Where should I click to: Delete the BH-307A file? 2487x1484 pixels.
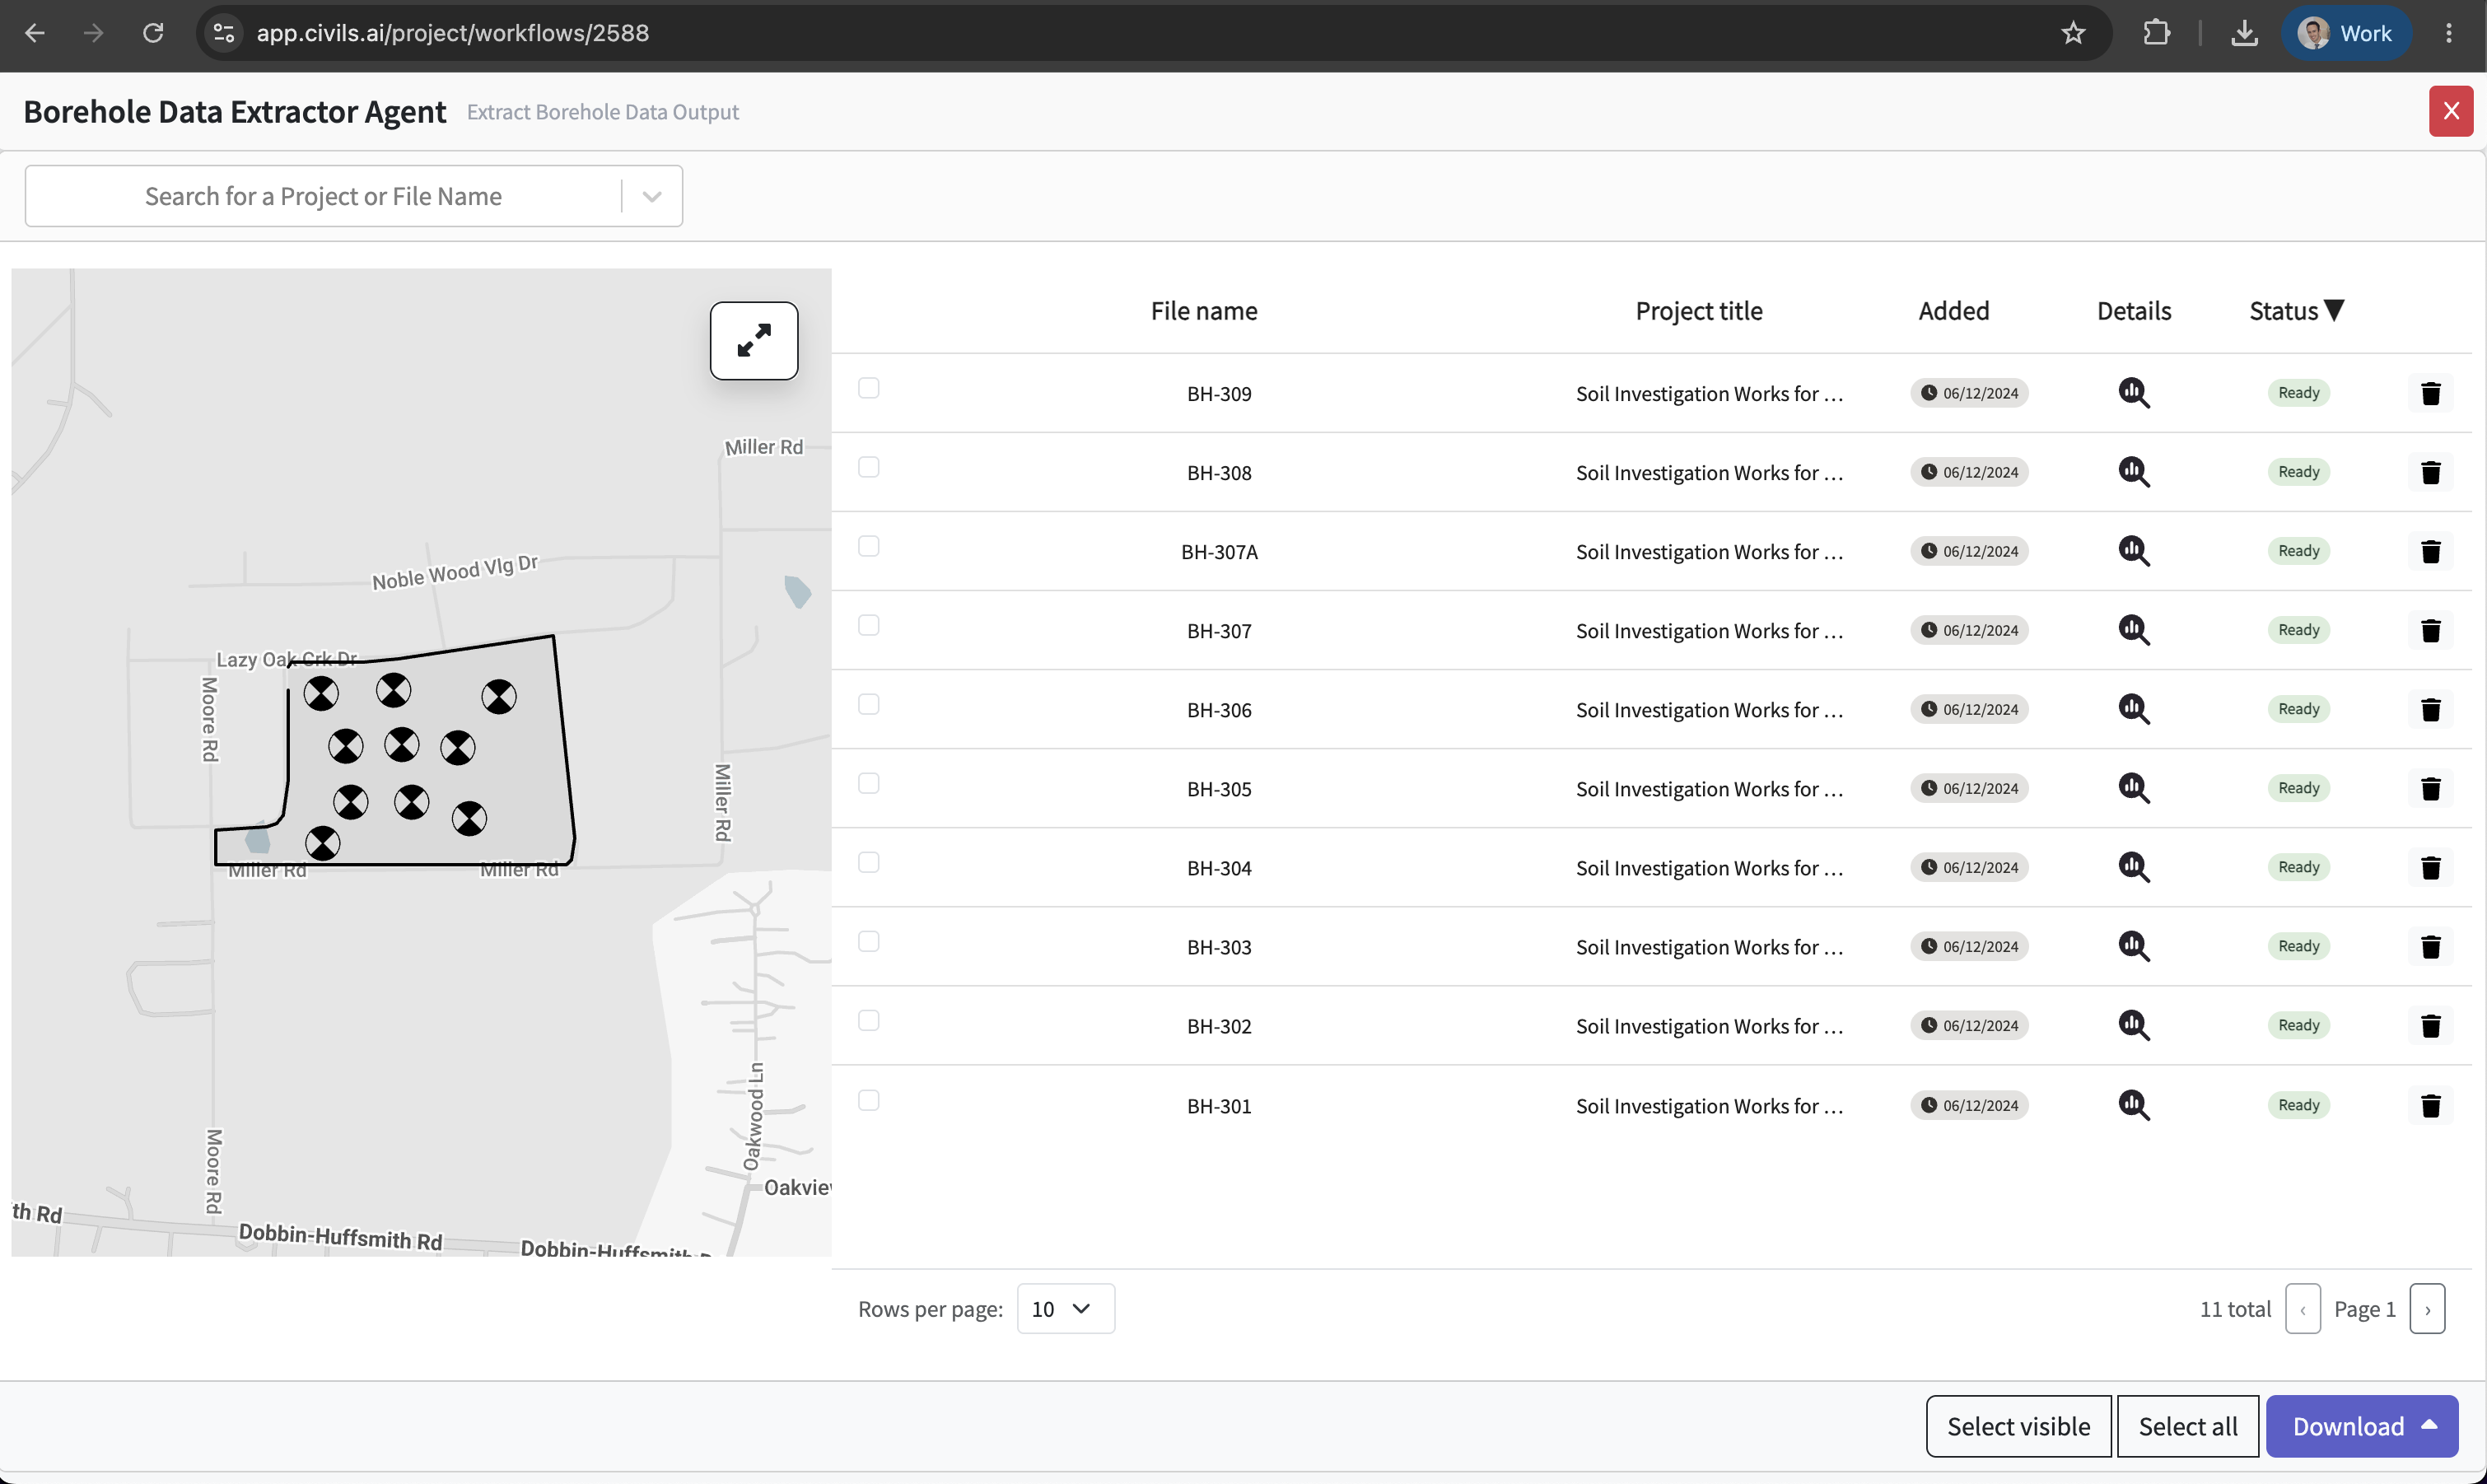click(x=2430, y=551)
